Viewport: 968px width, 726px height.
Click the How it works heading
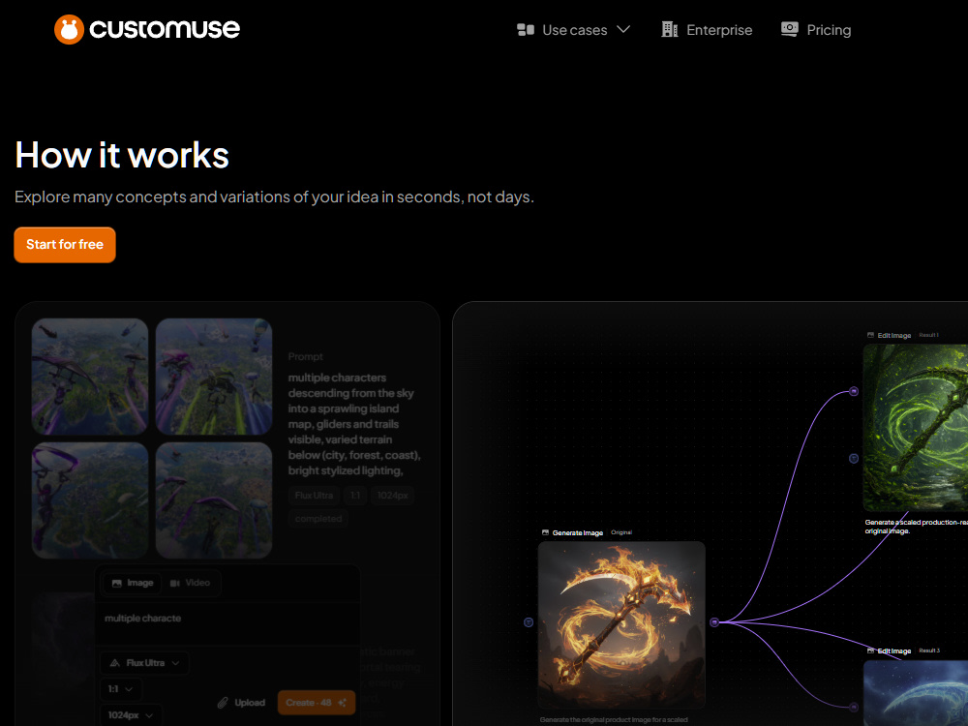tap(122, 155)
